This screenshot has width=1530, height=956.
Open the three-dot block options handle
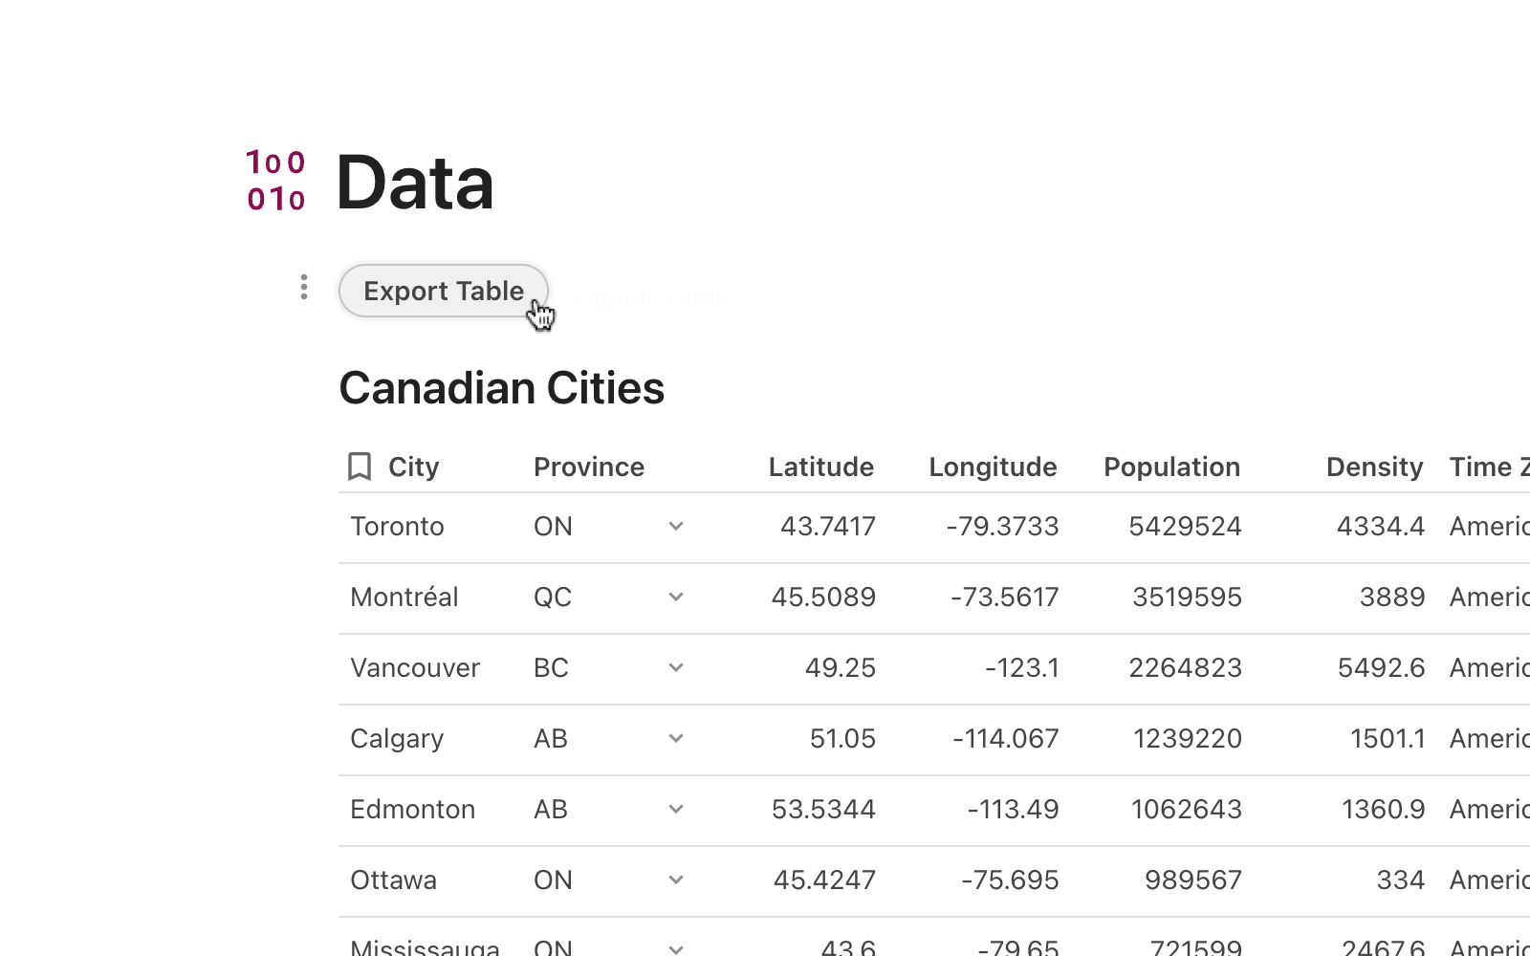(303, 287)
